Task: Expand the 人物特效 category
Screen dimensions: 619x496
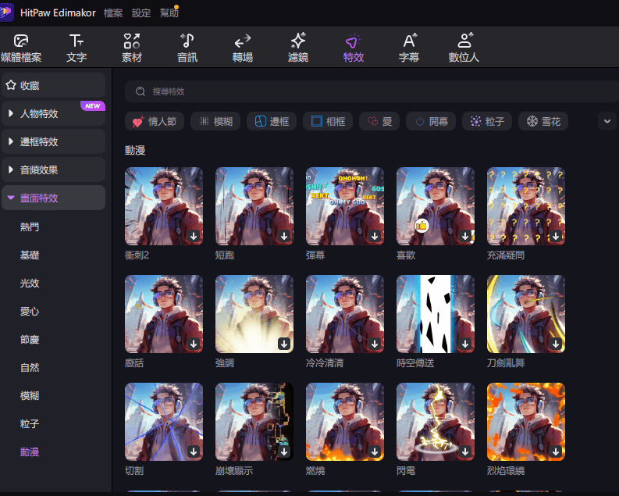Action: click(53, 114)
